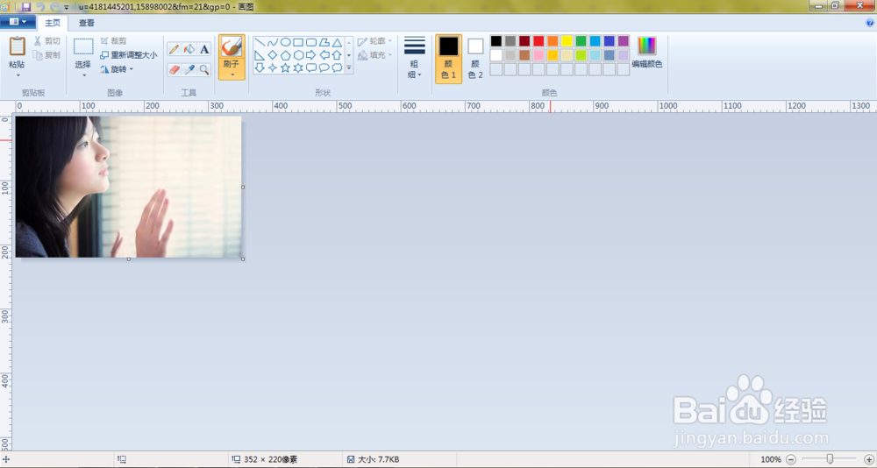The width and height of the screenshot is (877, 468).
Task: Choose the six-point star shape
Action: 298,67
